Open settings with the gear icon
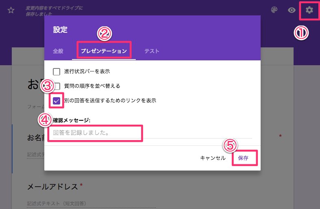 [309, 10]
